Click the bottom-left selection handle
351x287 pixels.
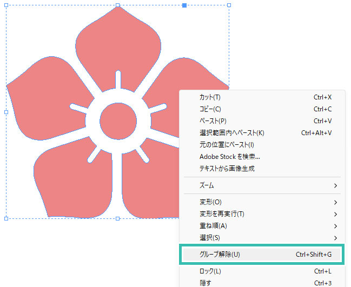pos(6,218)
